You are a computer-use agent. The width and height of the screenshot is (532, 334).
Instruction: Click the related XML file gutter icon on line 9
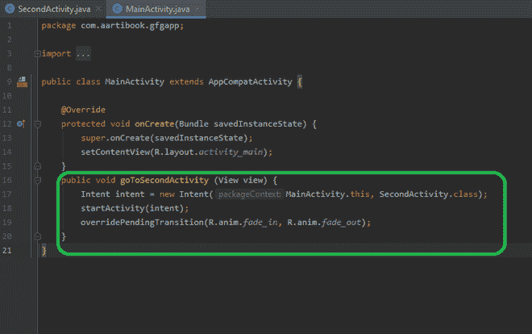pos(22,81)
